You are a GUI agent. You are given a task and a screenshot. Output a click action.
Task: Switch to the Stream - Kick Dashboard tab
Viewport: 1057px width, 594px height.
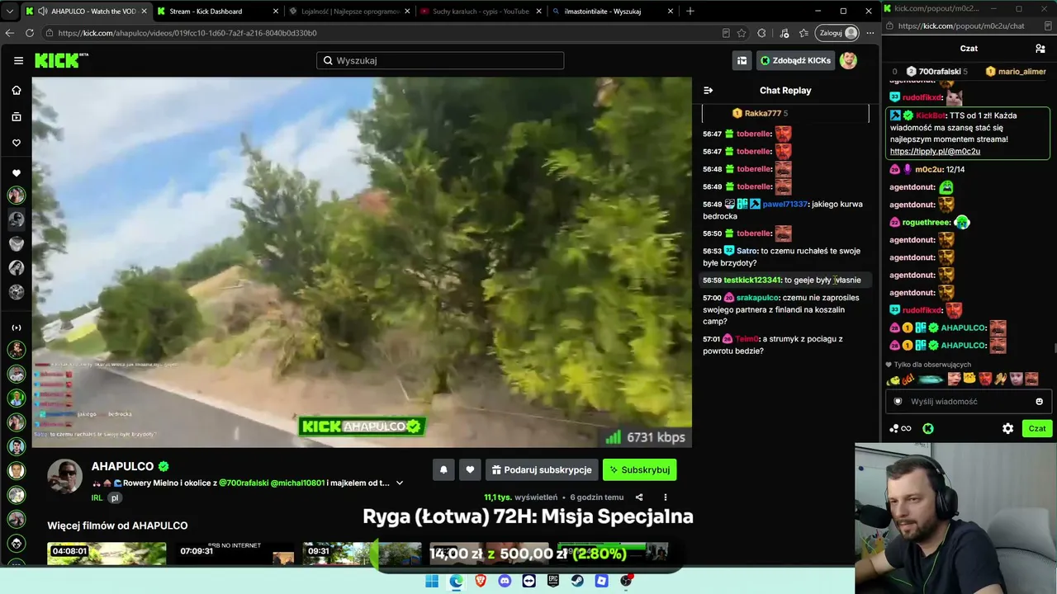tap(216, 12)
